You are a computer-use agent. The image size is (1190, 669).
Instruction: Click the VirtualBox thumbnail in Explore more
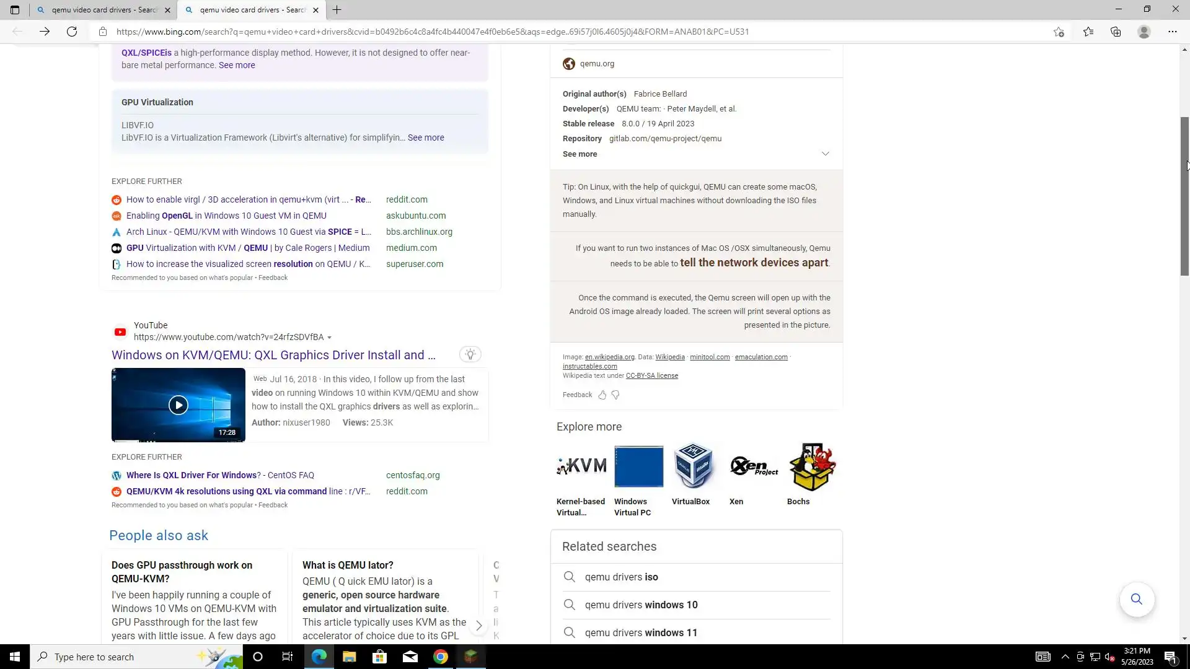coord(692,466)
